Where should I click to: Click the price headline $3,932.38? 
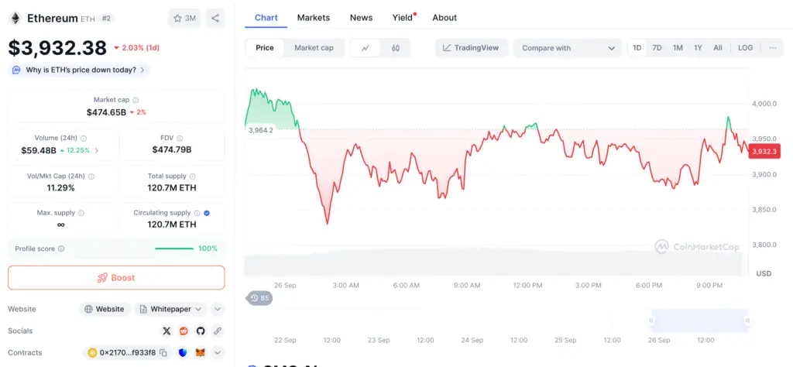coord(57,47)
